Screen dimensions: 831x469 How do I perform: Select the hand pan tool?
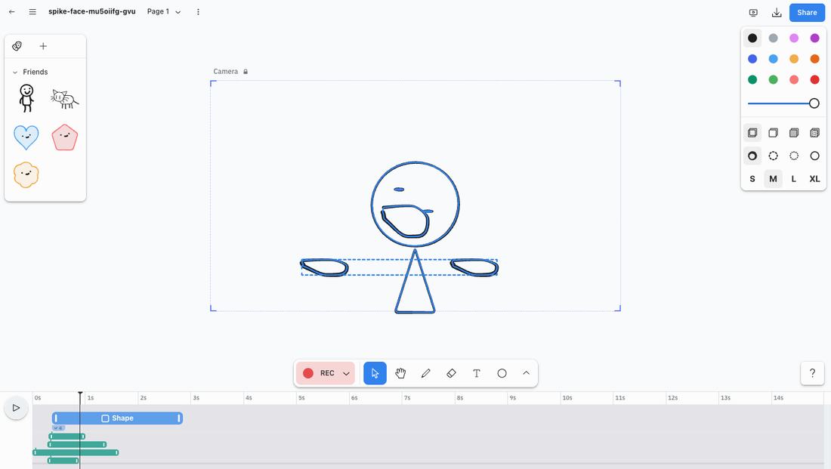[x=400, y=373]
